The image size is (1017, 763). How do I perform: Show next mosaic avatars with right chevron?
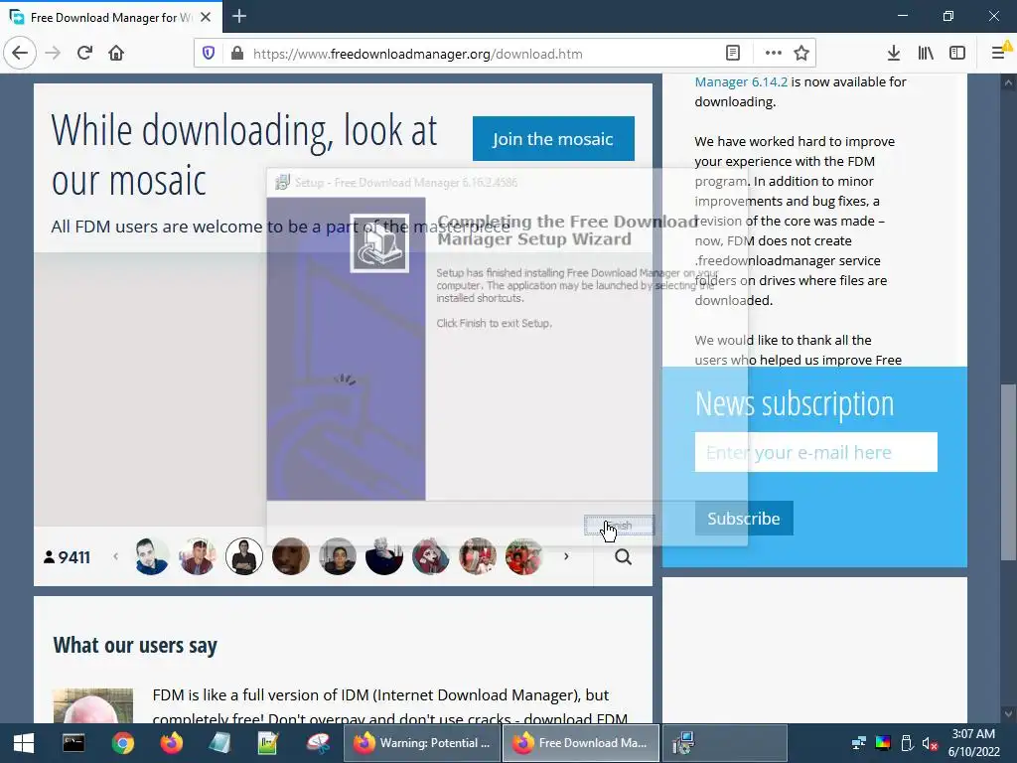point(566,556)
